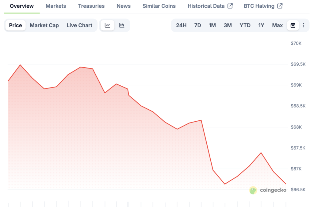Click the price peak near $69.5K on chart
Screen dimensions: 314x207
[20, 65]
